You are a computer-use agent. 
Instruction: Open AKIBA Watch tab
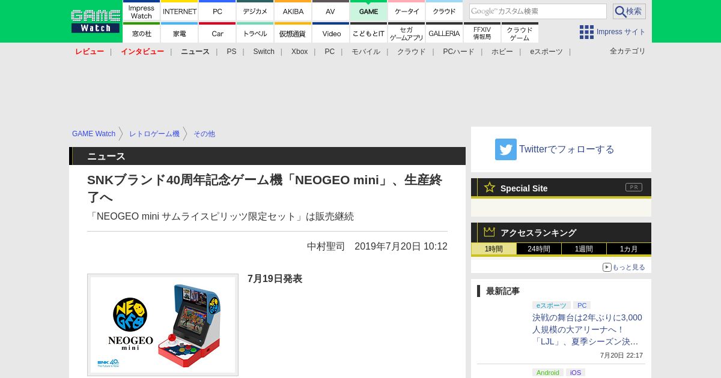[293, 11]
